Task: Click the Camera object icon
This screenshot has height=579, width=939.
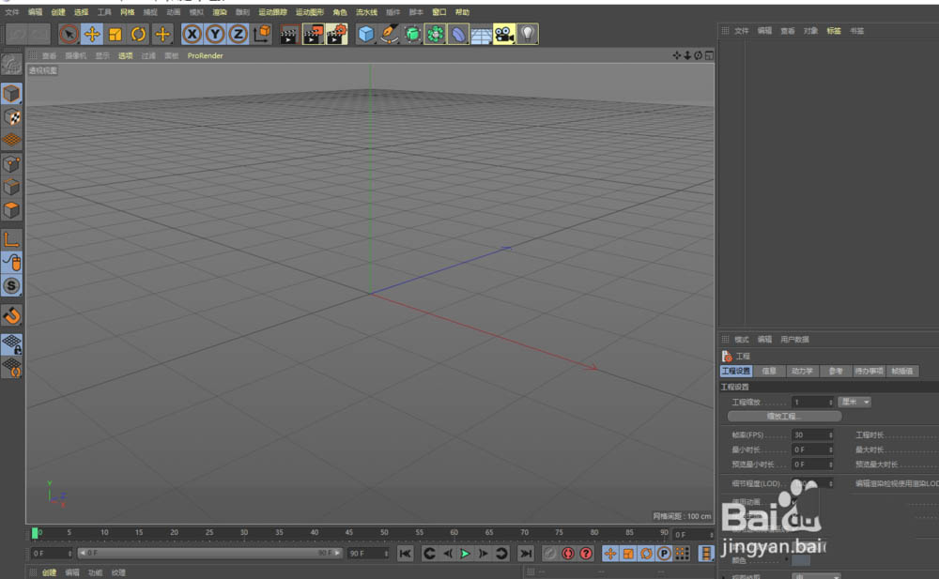Action: click(504, 35)
